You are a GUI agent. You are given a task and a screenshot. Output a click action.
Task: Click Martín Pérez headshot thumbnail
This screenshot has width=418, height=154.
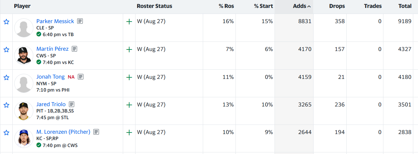(x=24, y=56)
